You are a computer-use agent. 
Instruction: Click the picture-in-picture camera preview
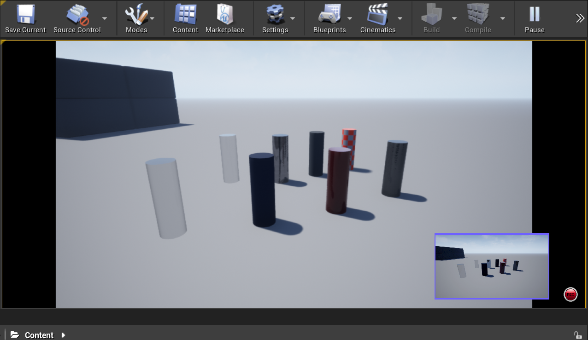[492, 266]
